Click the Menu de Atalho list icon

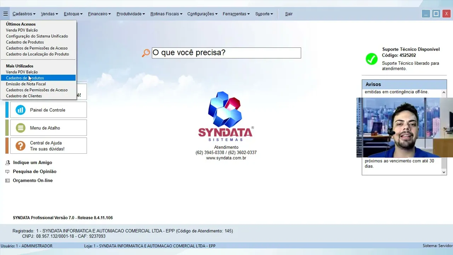click(x=21, y=128)
